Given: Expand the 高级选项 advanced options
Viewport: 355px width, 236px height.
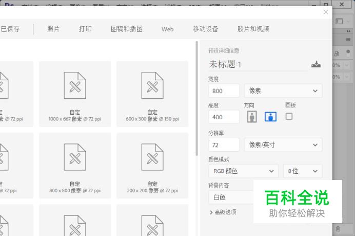Looking at the screenshot, I should click(223, 212).
